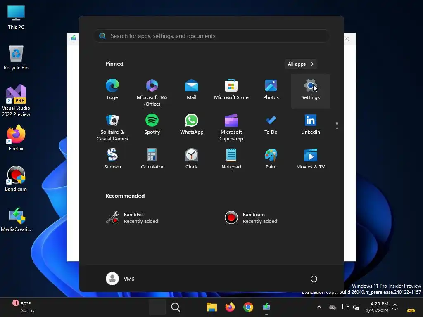This screenshot has width=423, height=317.
Task: Open the Edge browser from pinned apps
Action: pos(112,90)
